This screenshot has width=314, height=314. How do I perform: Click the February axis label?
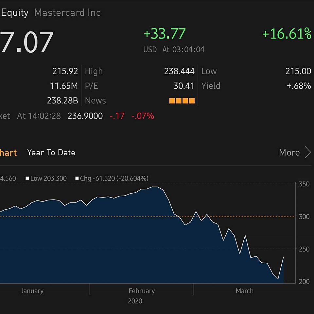click(142, 291)
